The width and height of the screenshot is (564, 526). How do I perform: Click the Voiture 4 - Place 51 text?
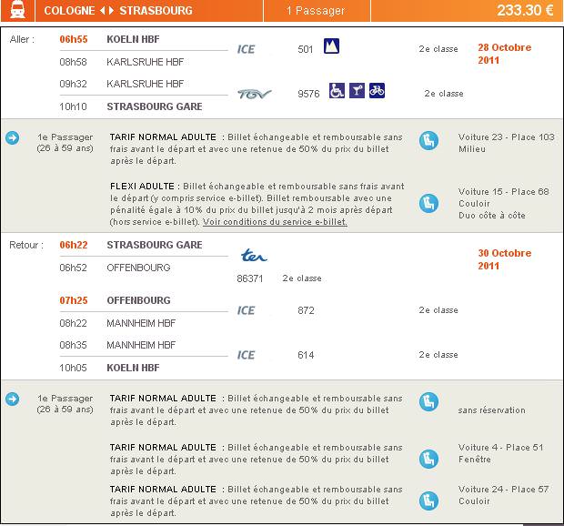click(x=500, y=448)
